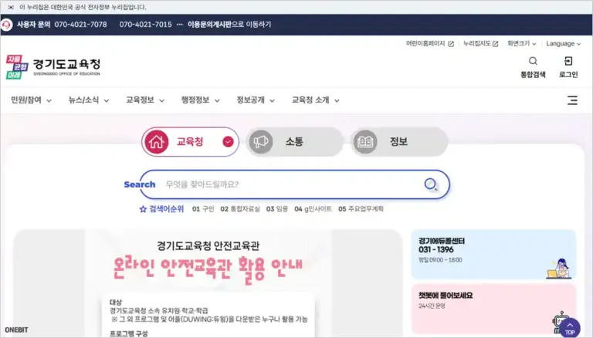
Task: Click search rank 02 통합자료실
Action: click(x=240, y=209)
